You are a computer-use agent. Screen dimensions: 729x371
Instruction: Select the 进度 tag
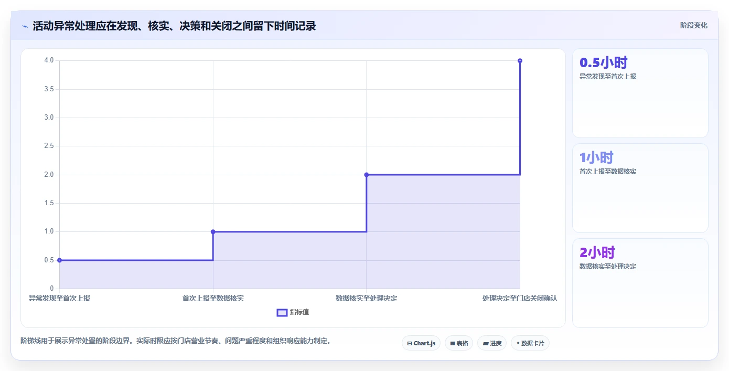pyautogui.click(x=492, y=343)
